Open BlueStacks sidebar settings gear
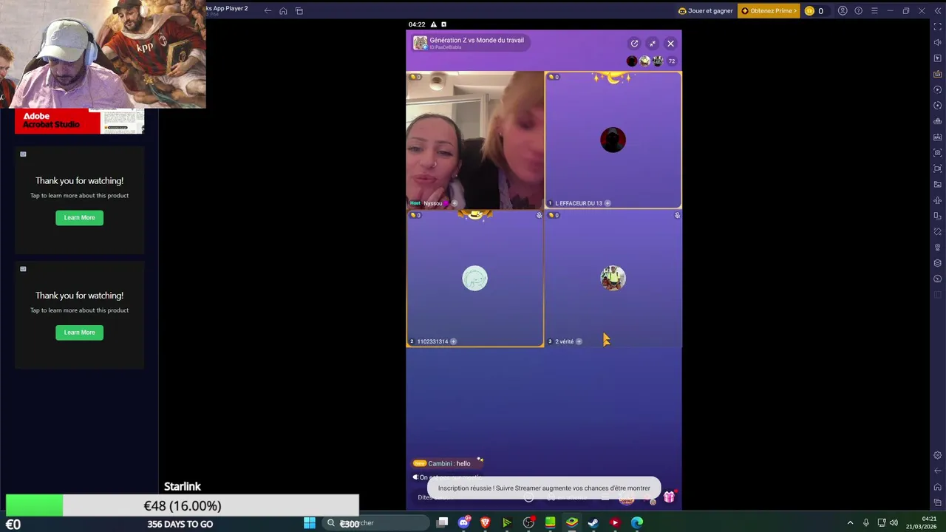The height and width of the screenshot is (532, 946). pyautogui.click(x=937, y=455)
